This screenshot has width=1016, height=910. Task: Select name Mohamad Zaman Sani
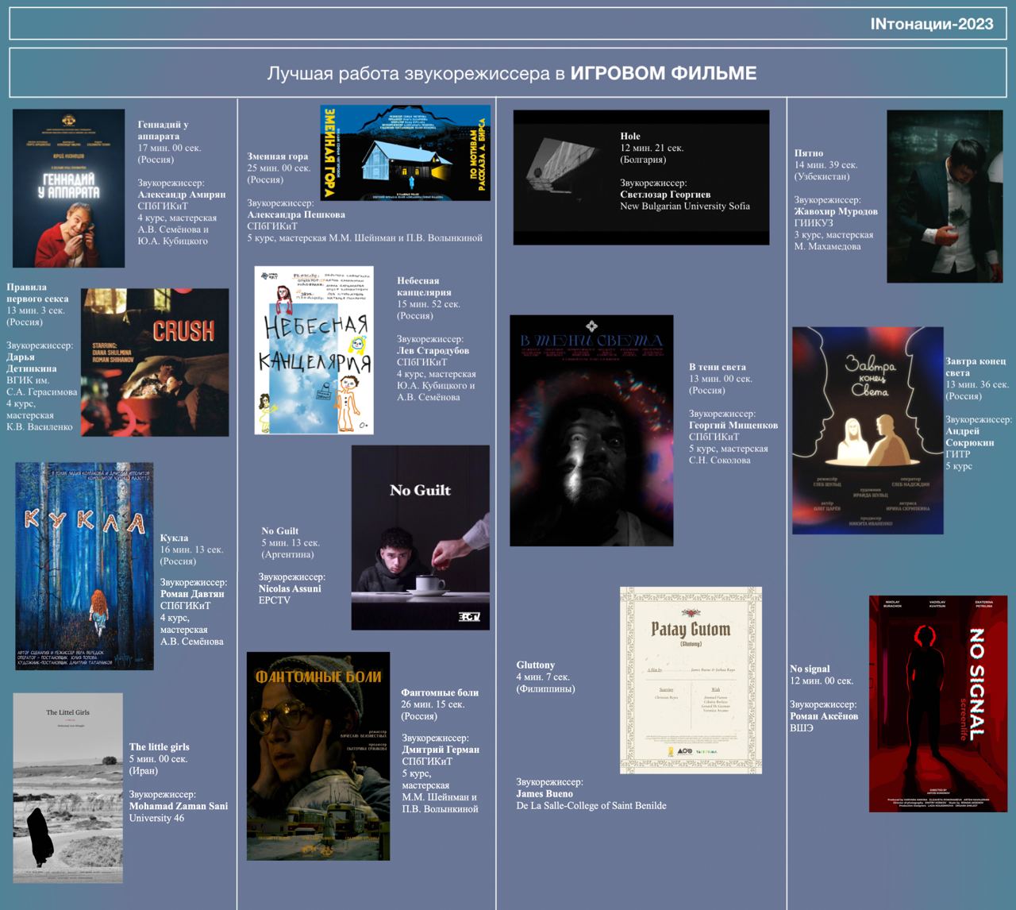pos(179,805)
